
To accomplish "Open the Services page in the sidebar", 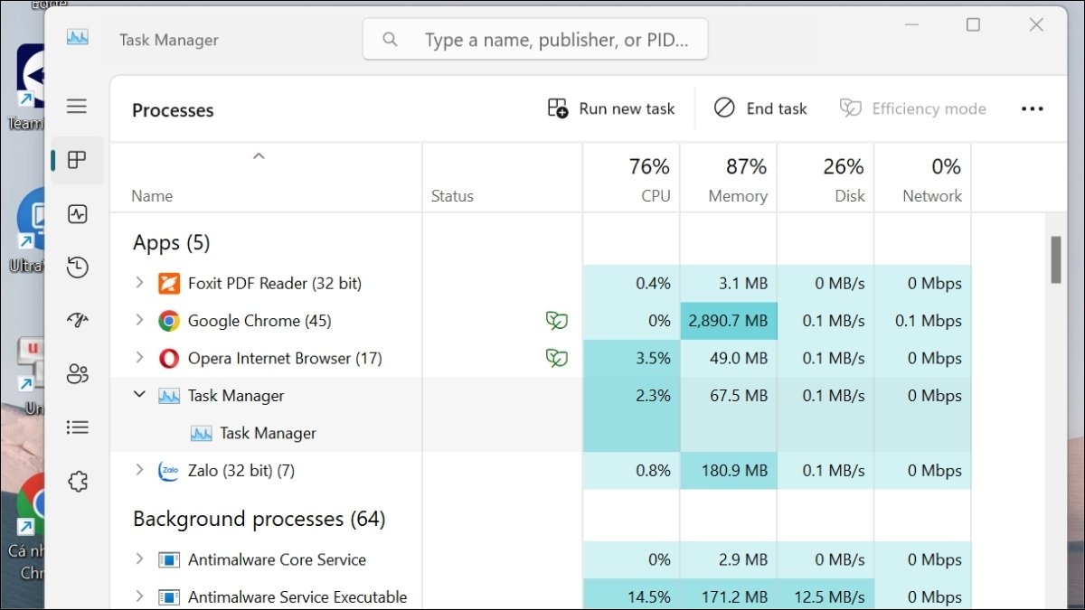I will click(x=77, y=482).
